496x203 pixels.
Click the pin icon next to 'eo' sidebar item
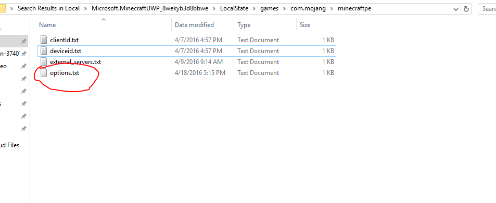tap(23, 66)
